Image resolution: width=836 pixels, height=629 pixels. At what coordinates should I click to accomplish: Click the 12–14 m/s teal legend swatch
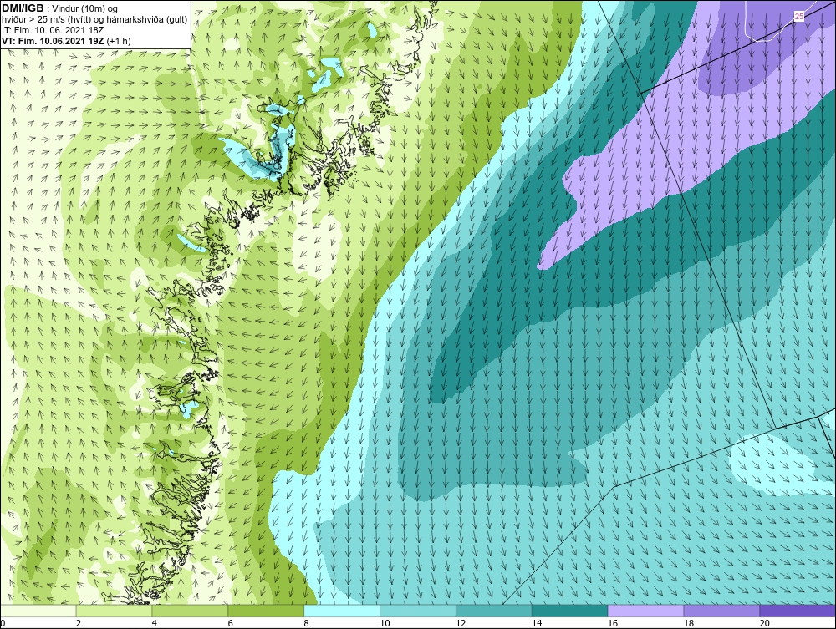coord(494,611)
